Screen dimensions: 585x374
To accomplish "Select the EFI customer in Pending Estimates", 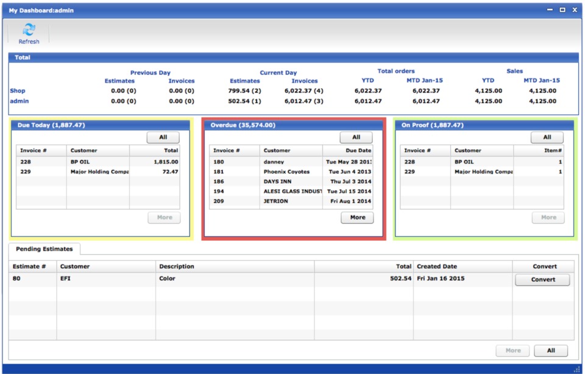I will [65, 279].
